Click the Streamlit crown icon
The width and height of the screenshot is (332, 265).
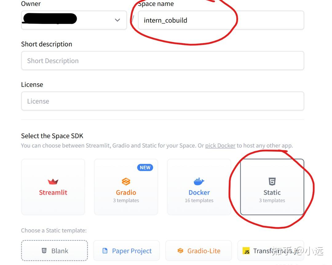pos(53,182)
